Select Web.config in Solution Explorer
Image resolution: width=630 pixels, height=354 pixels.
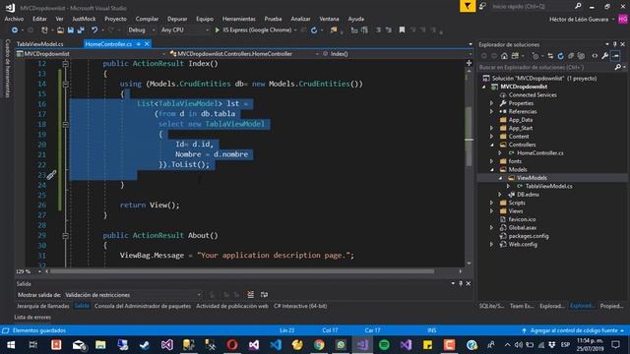tap(523, 245)
